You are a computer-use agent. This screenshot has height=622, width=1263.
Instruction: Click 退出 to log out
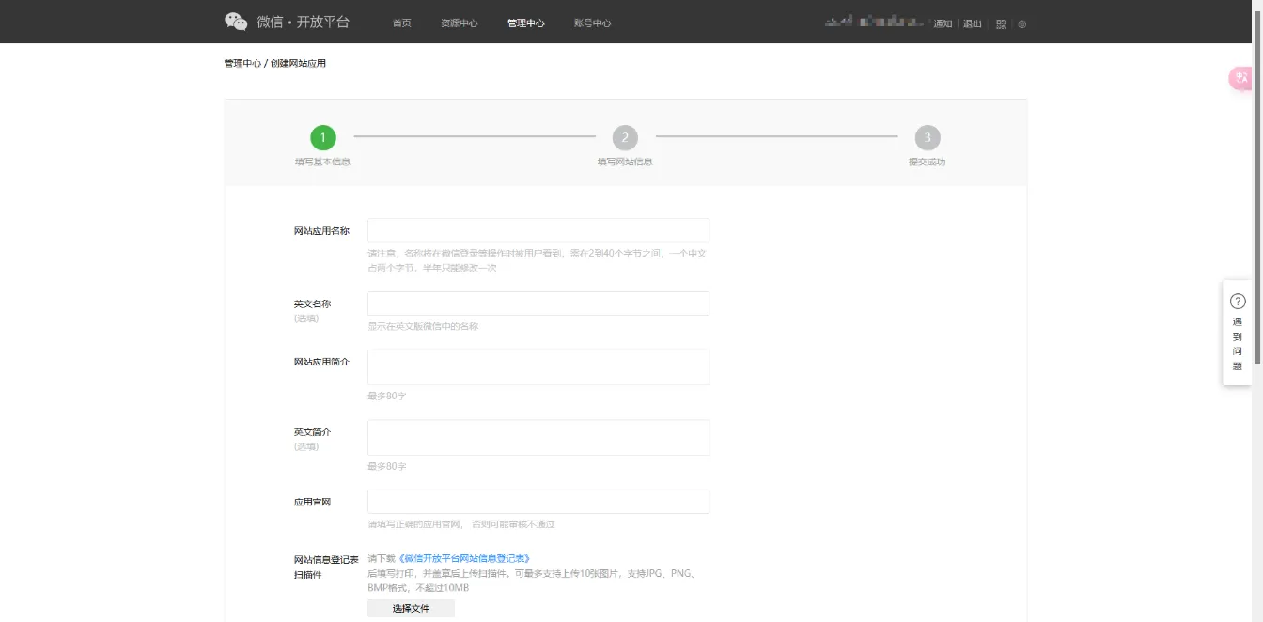pos(971,23)
